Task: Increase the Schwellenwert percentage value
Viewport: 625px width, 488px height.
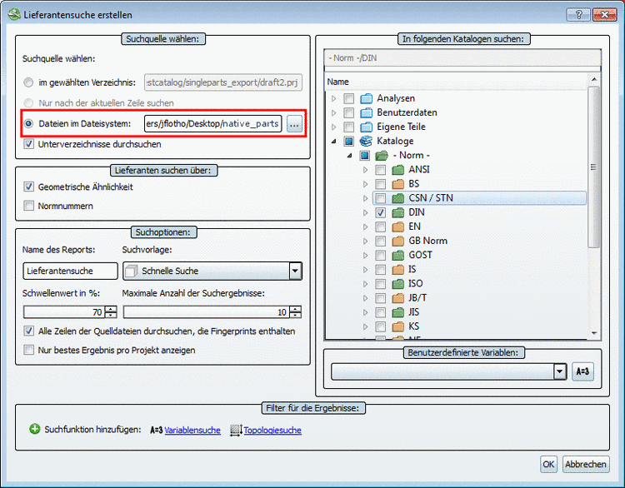Action: [111, 309]
